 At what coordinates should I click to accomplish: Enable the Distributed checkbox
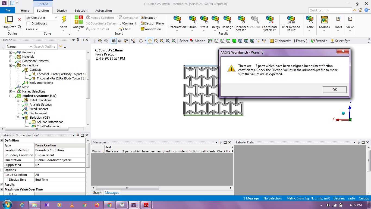[28, 23]
